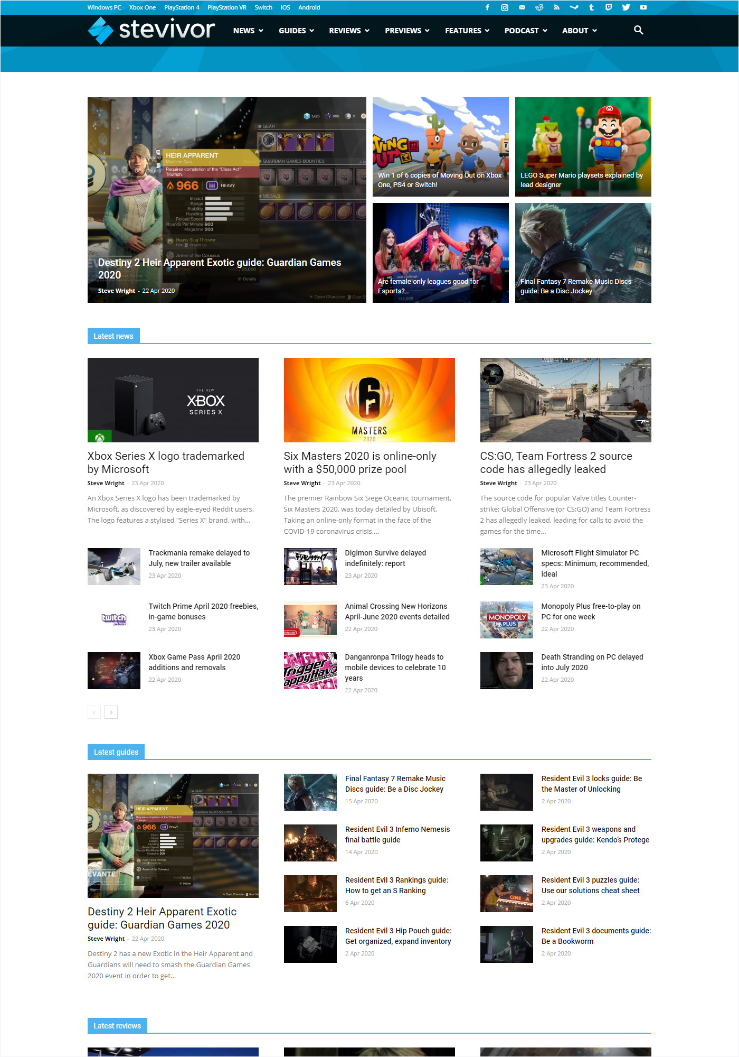739x1057 pixels.
Task: Open Digimon Survive delayed indefinitely article
Action: coord(385,558)
